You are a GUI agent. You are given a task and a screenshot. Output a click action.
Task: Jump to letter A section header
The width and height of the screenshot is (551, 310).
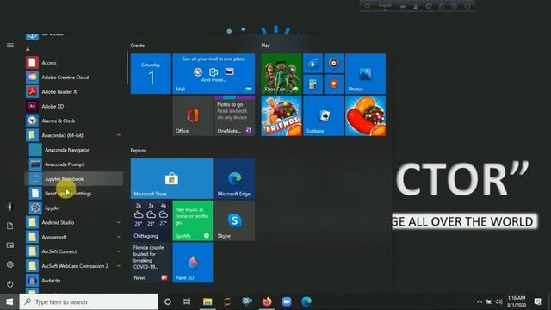pyautogui.click(x=28, y=49)
